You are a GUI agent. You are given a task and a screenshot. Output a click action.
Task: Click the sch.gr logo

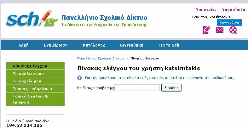[32, 19]
